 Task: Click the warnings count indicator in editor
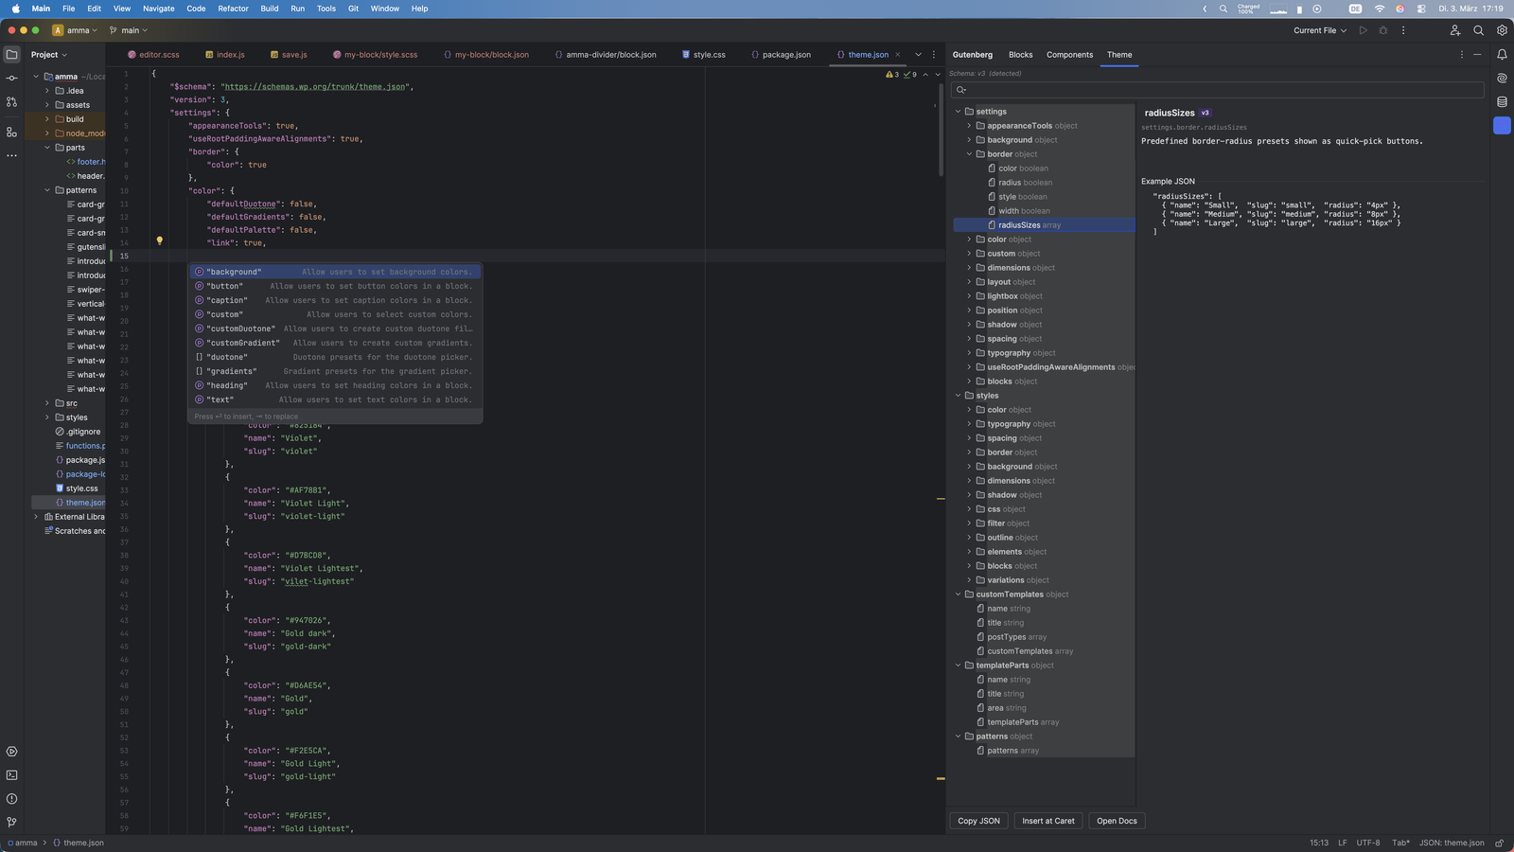click(892, 74)
